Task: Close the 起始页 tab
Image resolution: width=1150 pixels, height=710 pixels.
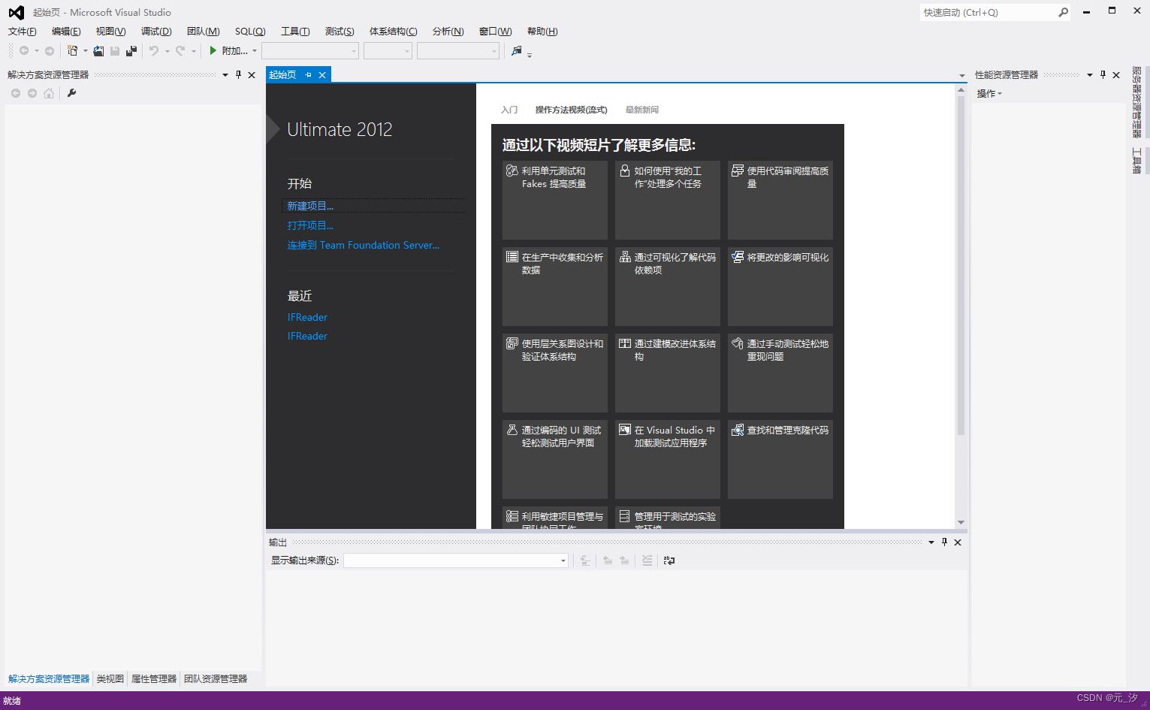Action: pos(322,74)
